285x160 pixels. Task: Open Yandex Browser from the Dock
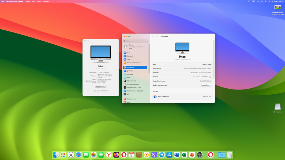point(109,155)
